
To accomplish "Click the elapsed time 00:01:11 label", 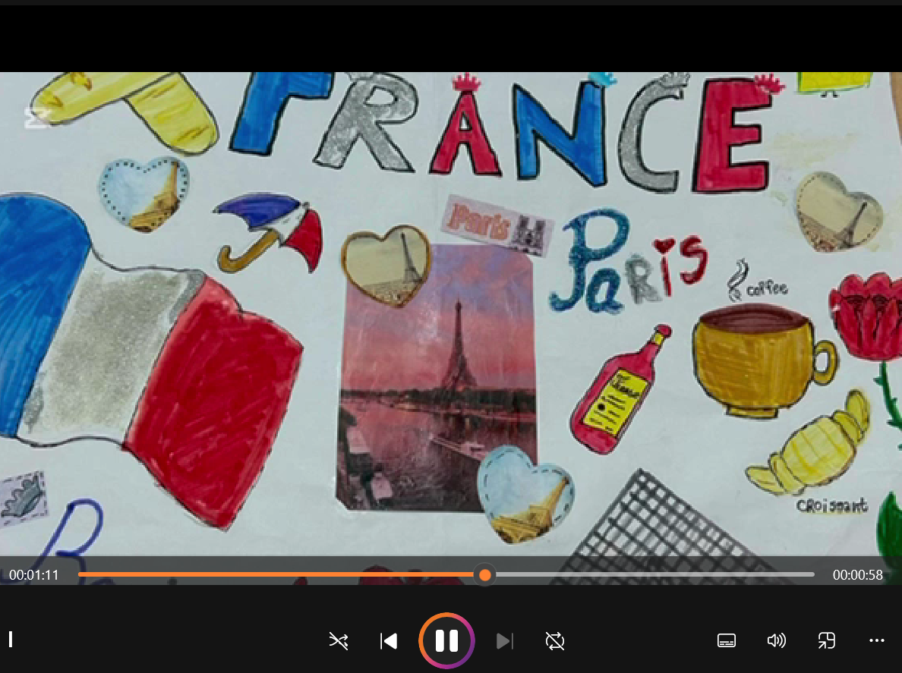I will tap(34, 575).
